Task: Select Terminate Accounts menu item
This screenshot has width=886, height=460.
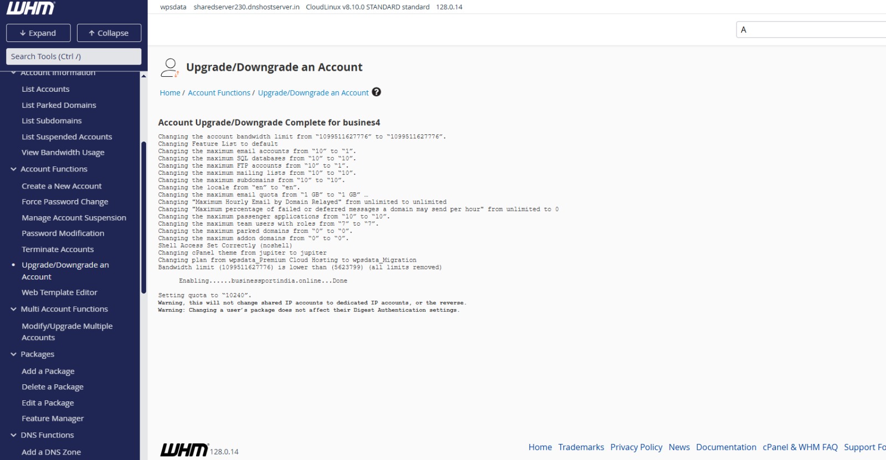Action: pos(58,249)
